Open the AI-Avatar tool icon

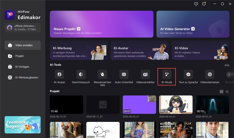[59, 74]
